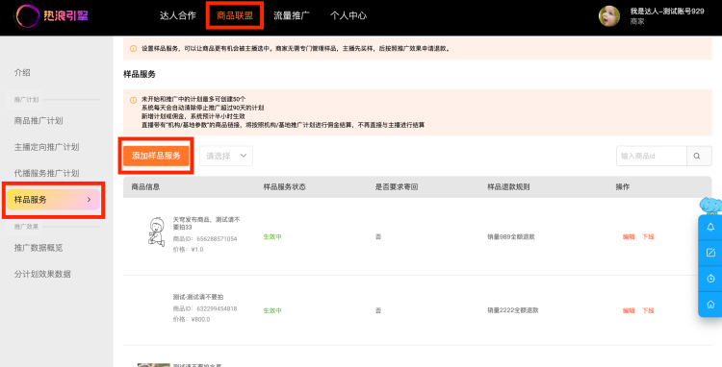Select 介绍 in sidebar
The image size is (722, 367).
(22, 73)
